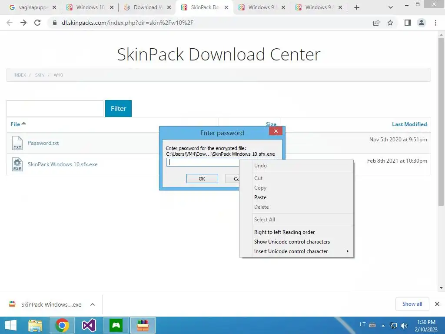Expand download item options chevron

click(93, 304)
